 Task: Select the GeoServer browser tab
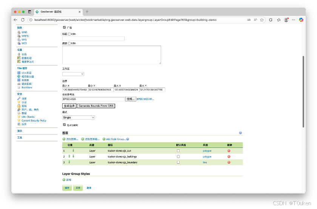(x=58, y=12)
